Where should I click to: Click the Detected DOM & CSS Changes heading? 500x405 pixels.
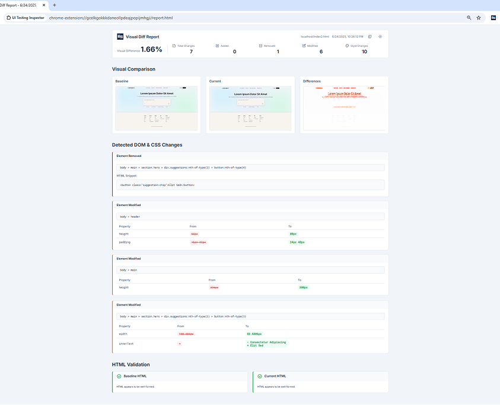147,145
